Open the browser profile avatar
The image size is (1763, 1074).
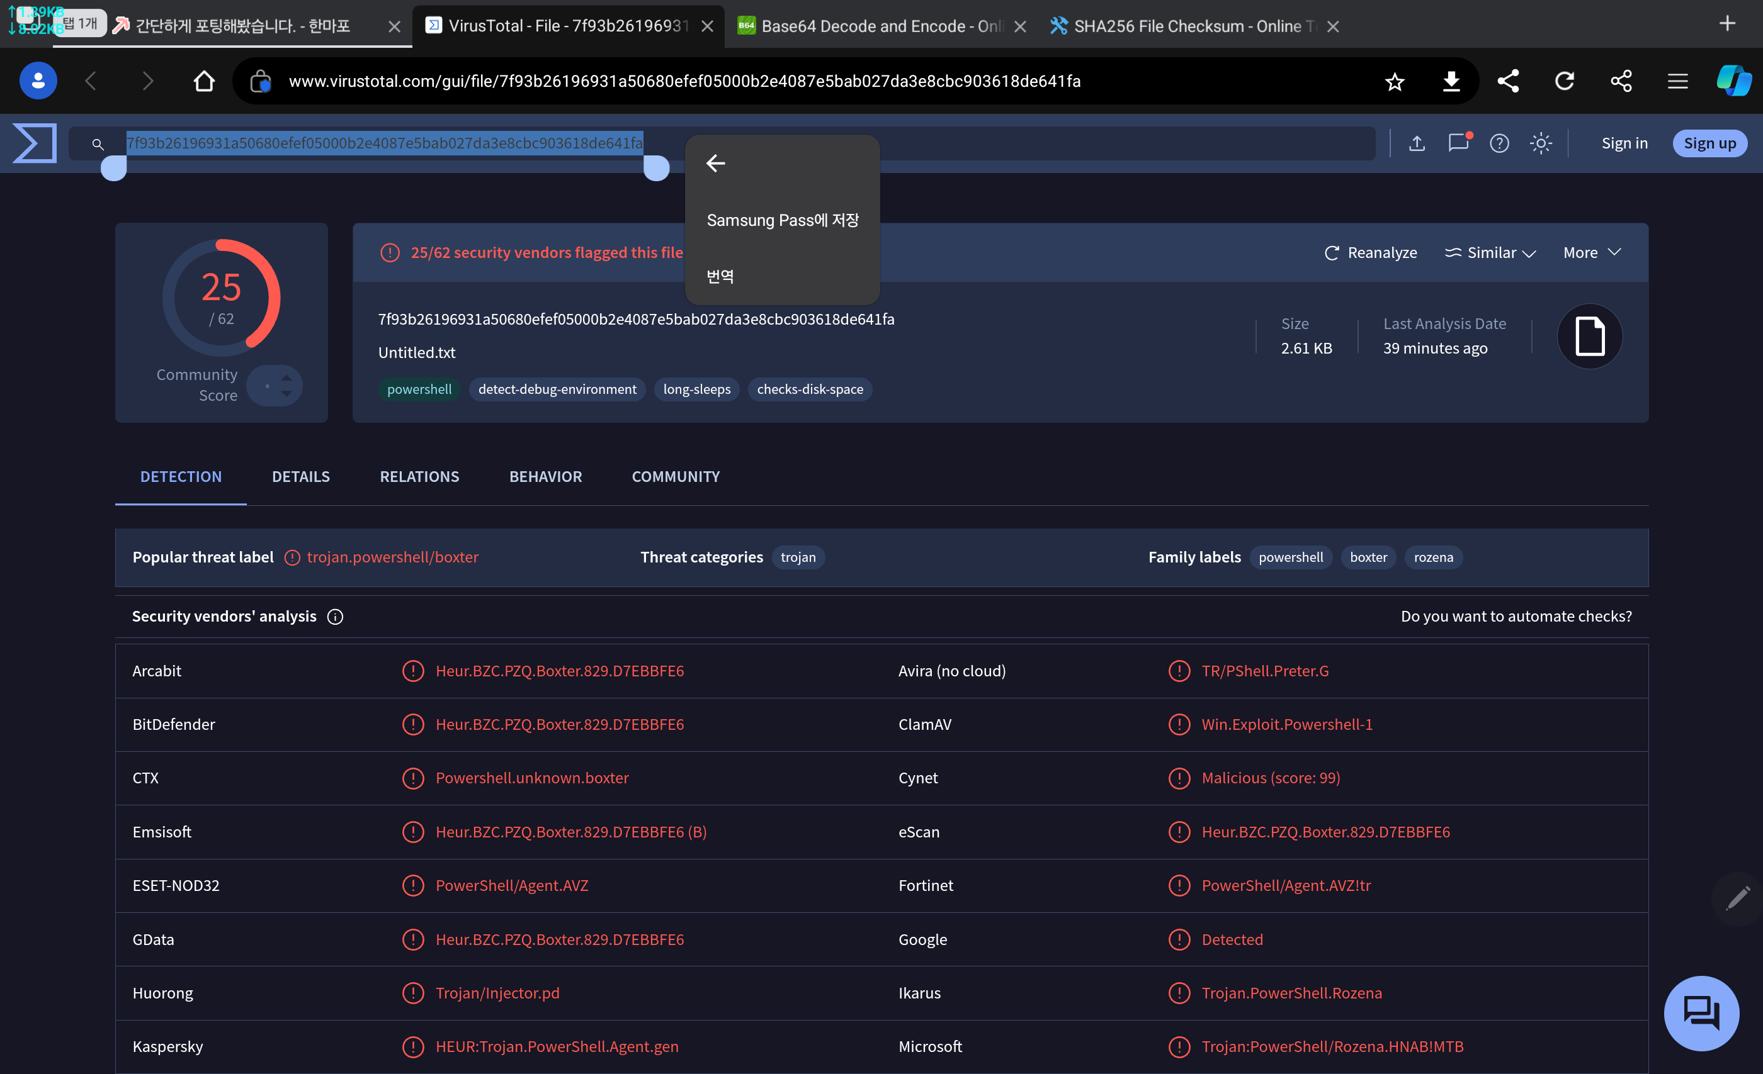pyautogui.click(x=38, y=81)
